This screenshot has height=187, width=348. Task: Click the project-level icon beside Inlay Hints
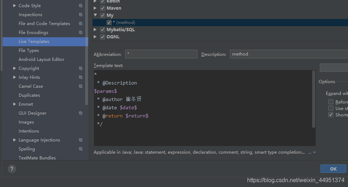tap(80, 77)
